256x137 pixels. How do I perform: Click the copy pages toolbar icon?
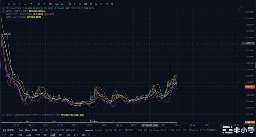coord(70,4)
